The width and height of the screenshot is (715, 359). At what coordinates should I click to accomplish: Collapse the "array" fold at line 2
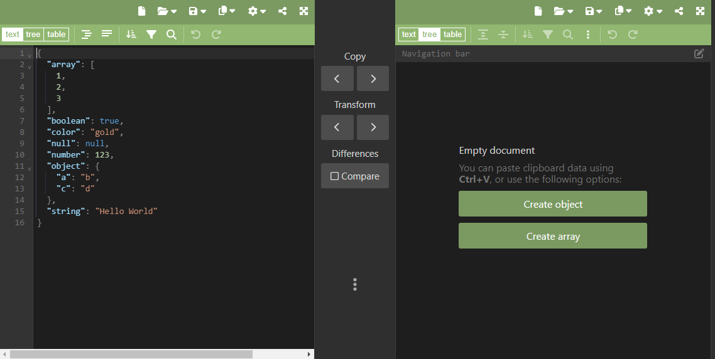click(30, 67)
